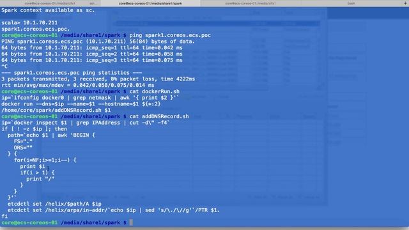Click the 'scala> 10.1.70.211' line

(x=29, y=23)
